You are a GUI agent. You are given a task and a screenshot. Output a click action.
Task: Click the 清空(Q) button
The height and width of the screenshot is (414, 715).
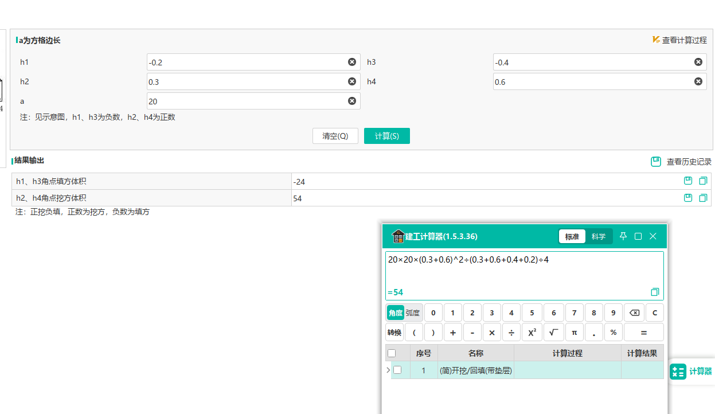(x=335, y=136)
